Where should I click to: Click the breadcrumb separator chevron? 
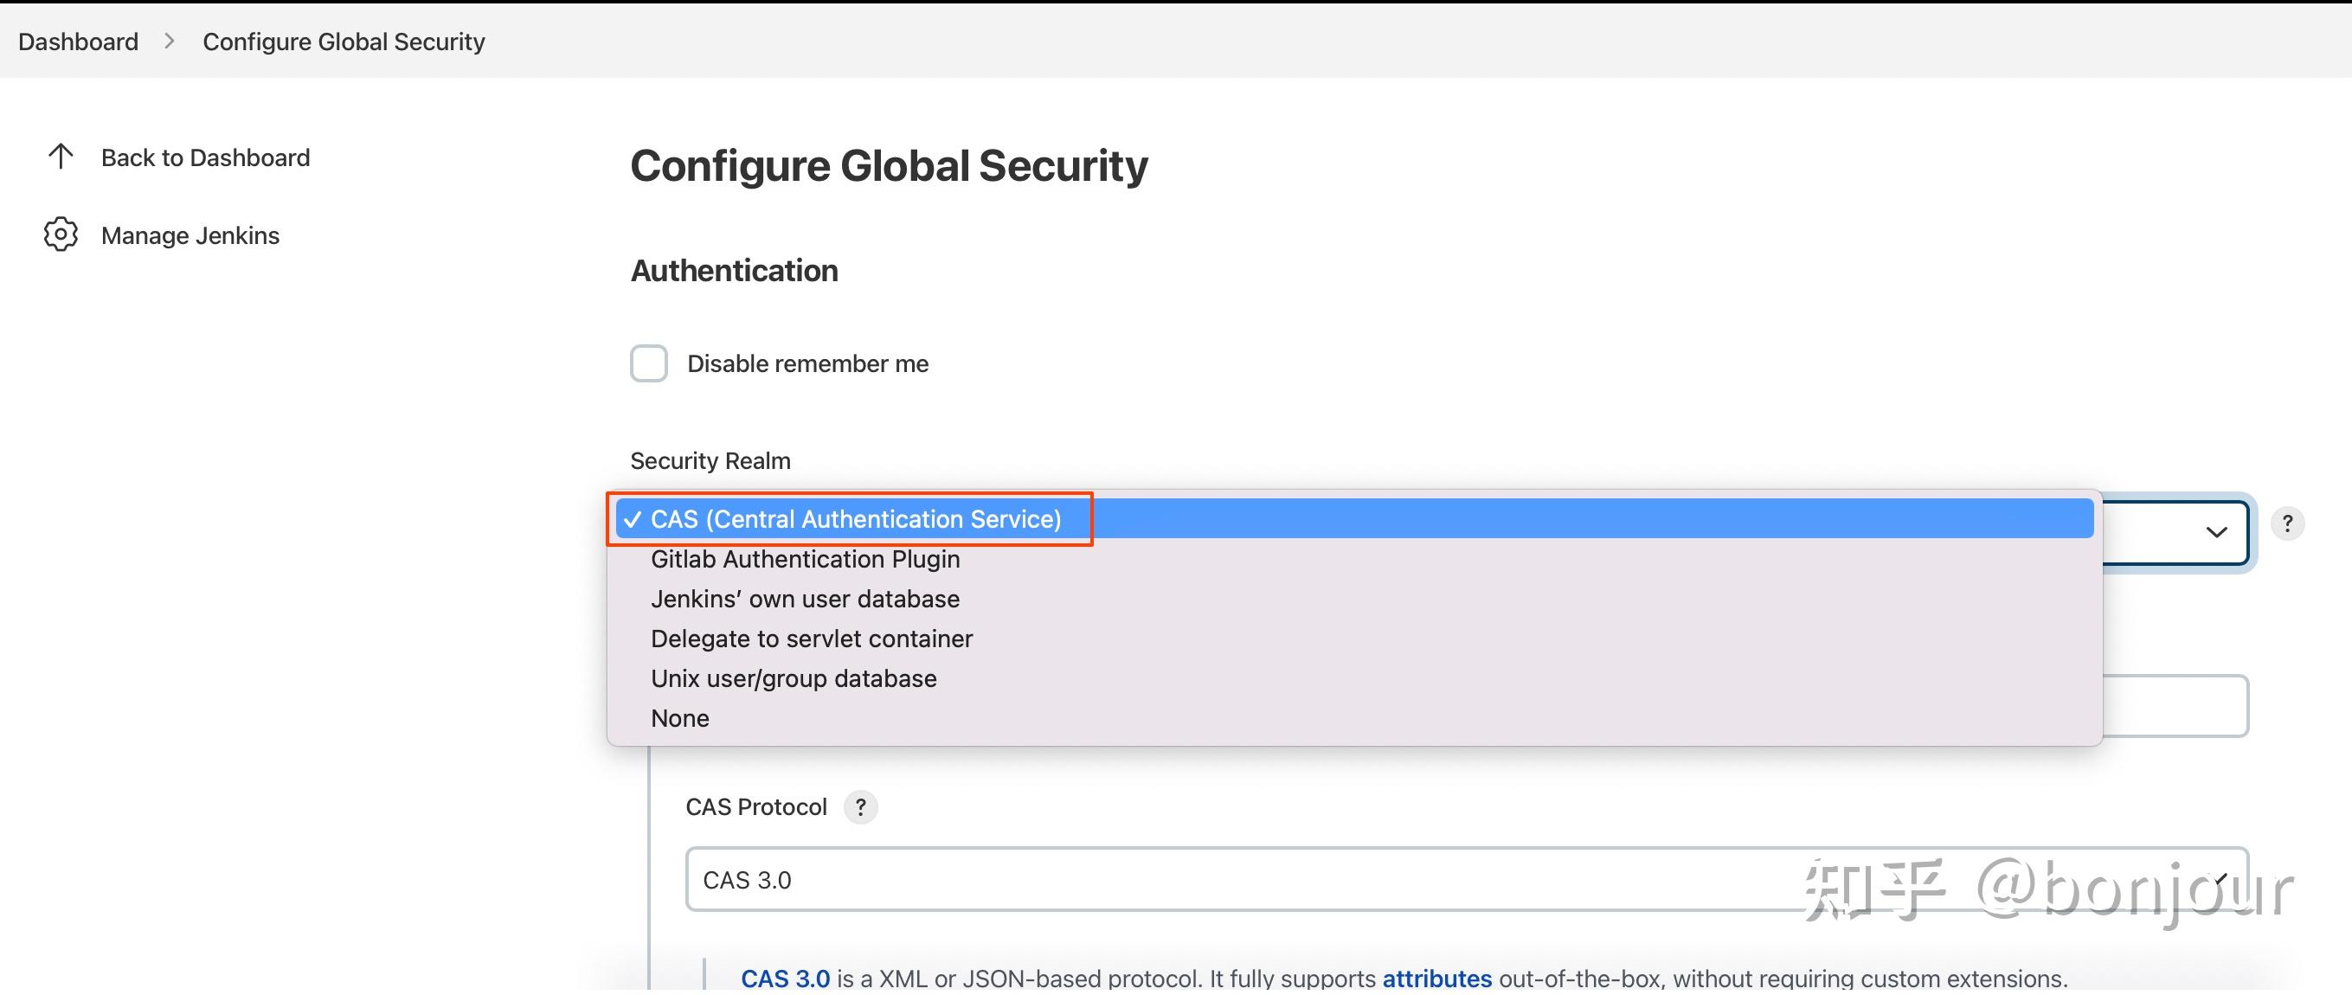[x=170, y=41]
